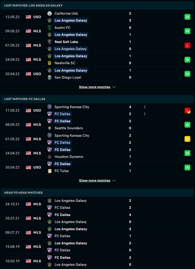This screenshot has width=195, height=269.
Task: Click the green W badge for Austin FC match
Action: tap(187, 31)
